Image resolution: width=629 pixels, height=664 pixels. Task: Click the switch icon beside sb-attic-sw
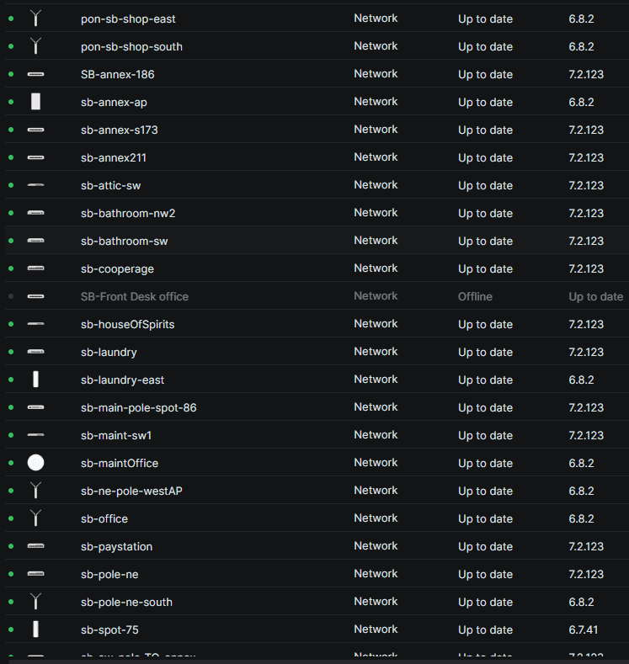pyautogui.click(x=35, y=185)
